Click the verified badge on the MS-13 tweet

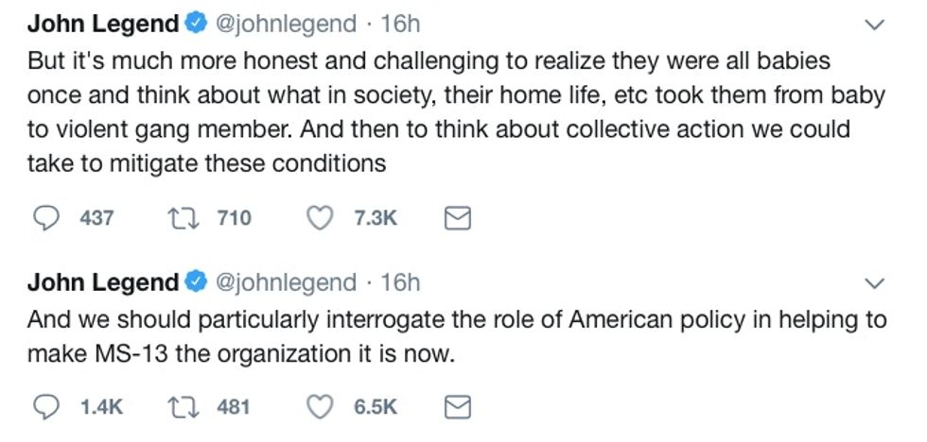(196, 282)
